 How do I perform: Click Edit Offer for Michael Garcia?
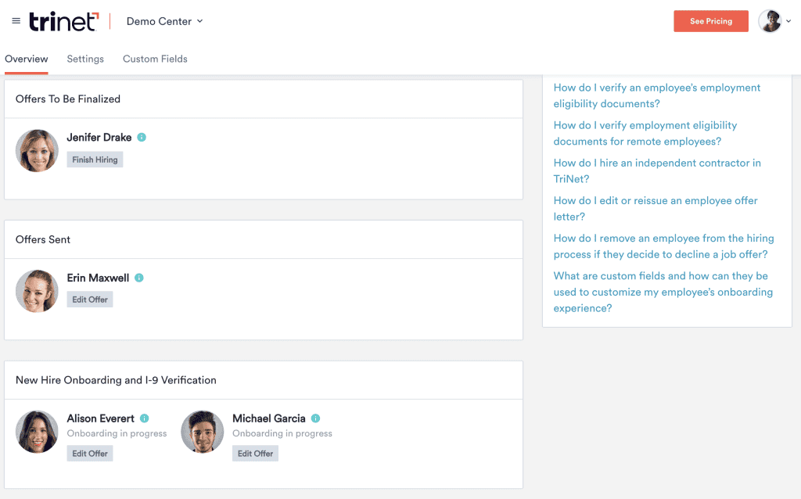pyautogui.click(x=256, y=454)
